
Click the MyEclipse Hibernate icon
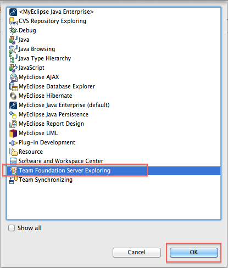click(x=13, y=96)
